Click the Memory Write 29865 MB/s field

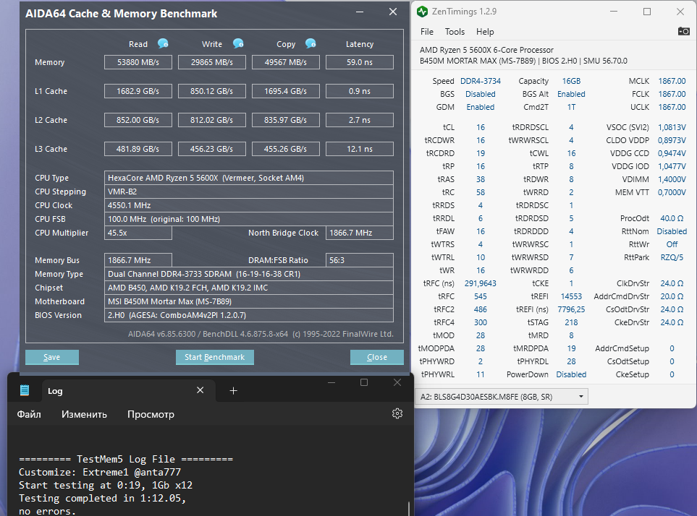coord(212,62)
